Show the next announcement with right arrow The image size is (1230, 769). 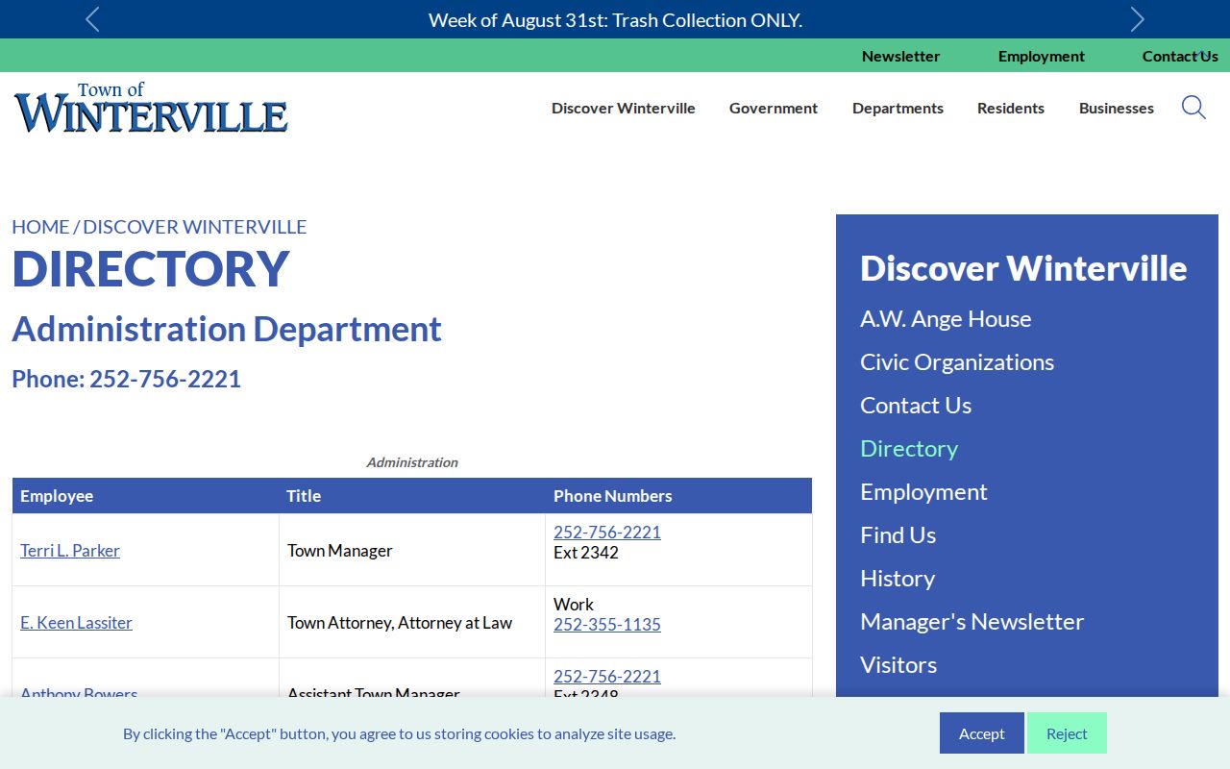[1138, 19]
